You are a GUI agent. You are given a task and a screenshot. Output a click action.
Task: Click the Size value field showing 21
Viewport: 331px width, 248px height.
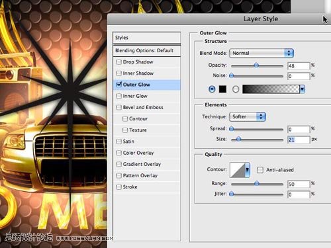click(299, 140)
